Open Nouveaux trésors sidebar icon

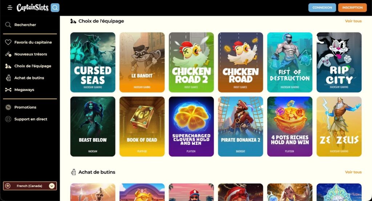8,54
